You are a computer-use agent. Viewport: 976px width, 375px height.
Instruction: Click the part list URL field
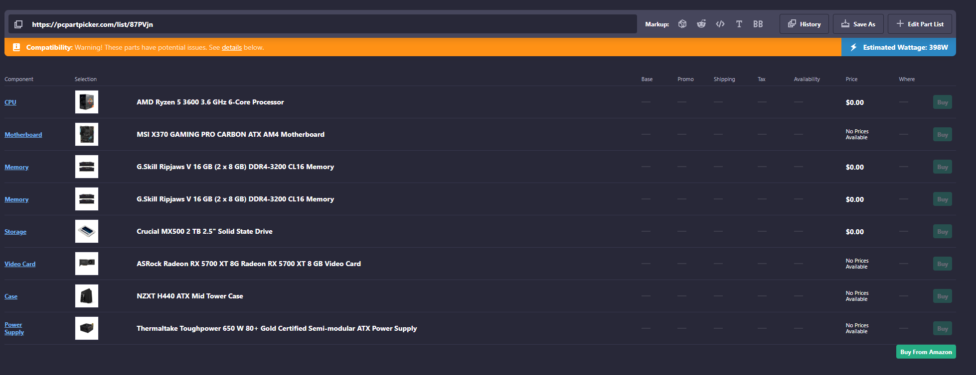(323, 24)
